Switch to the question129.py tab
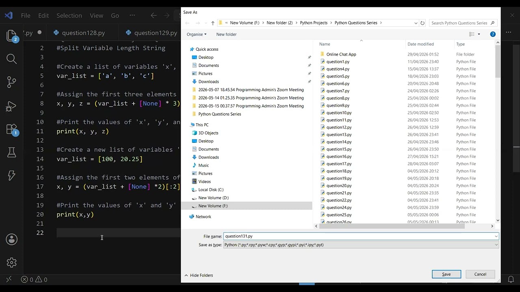Screen dimensions: 520x292 coord(152,33)
